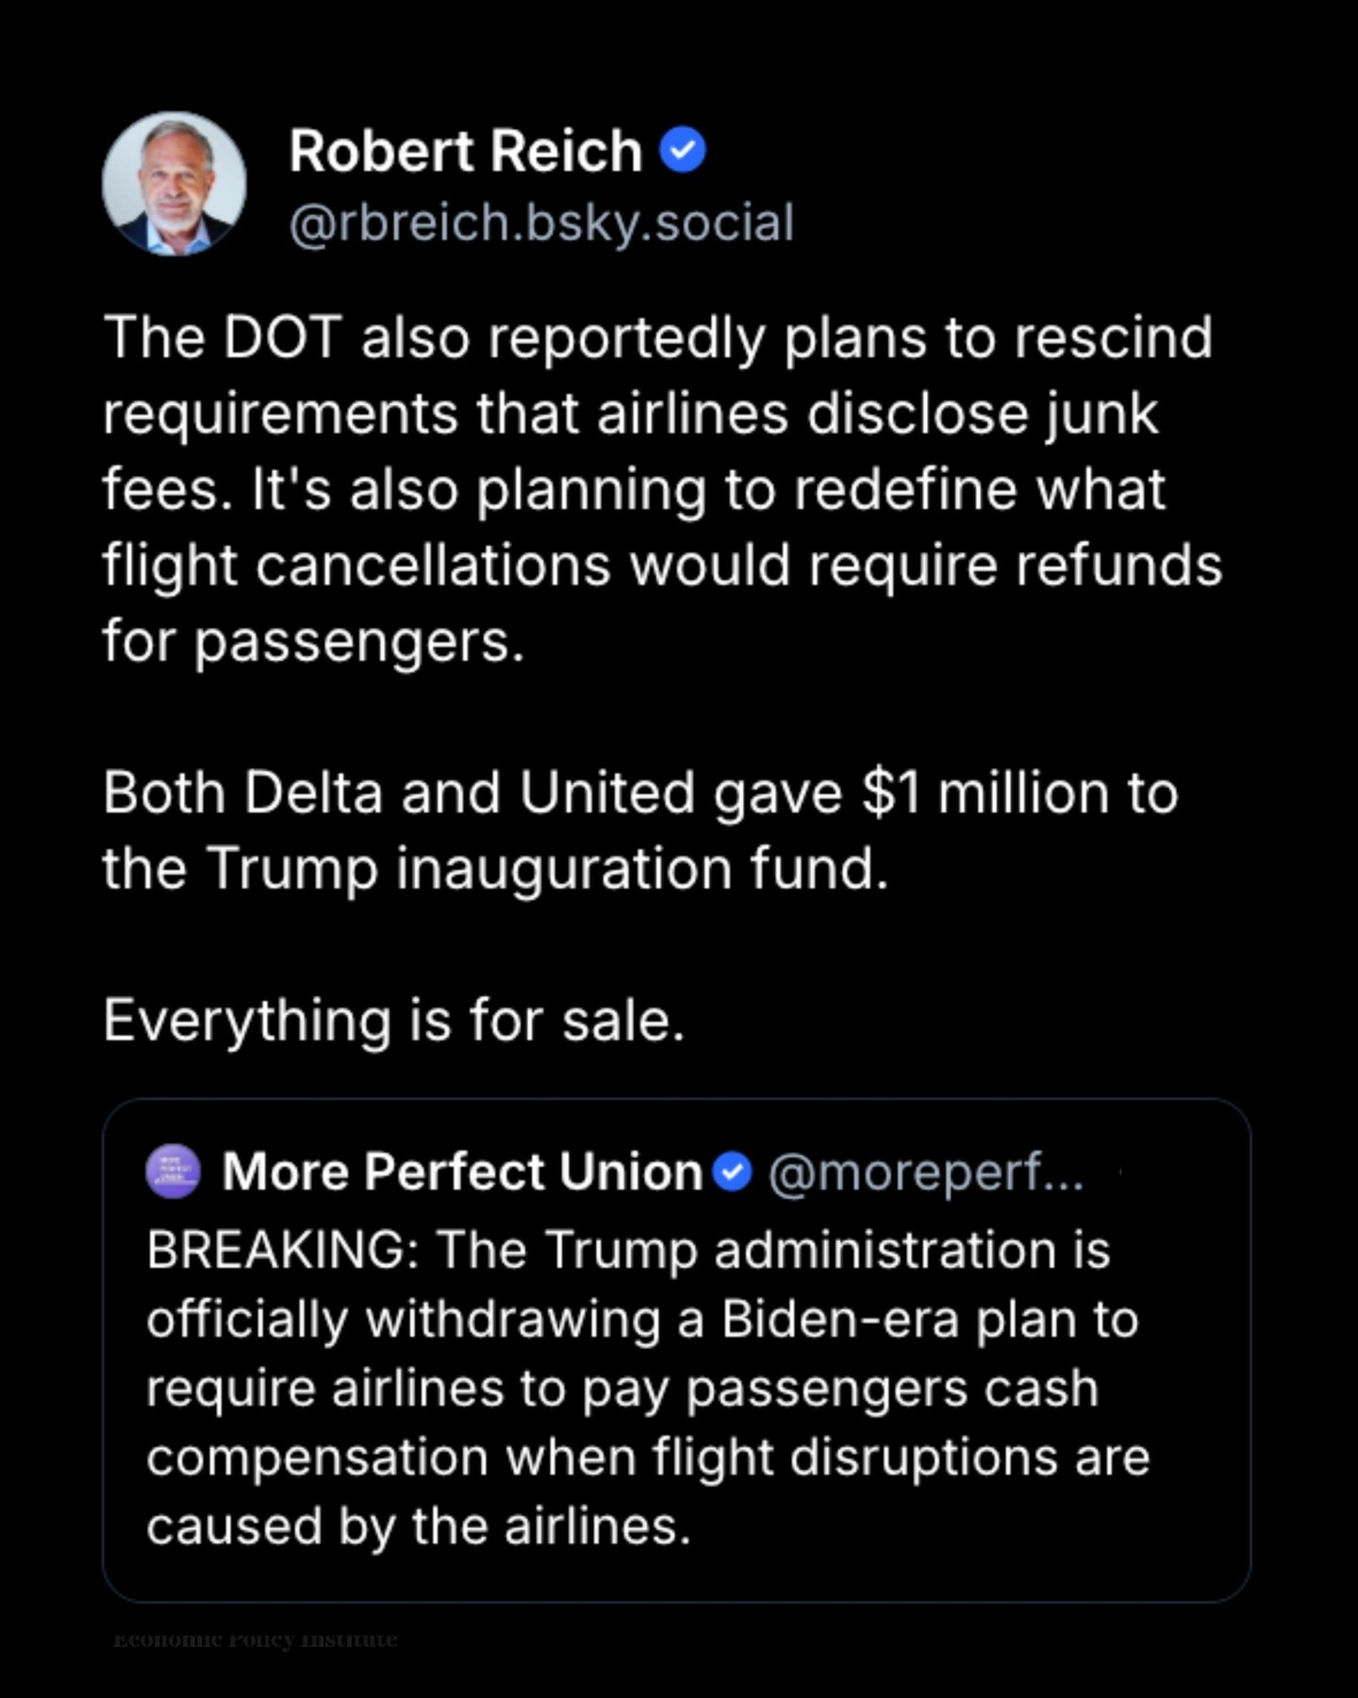
Task: Click the 'Everything is for sale.' line
Action: [x=393, y=1020]
